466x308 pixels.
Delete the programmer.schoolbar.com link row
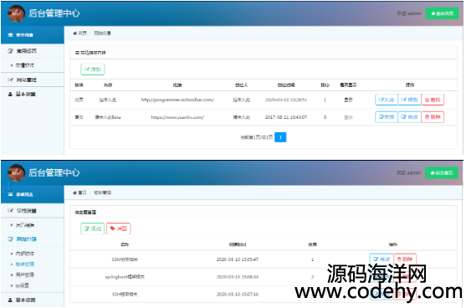click(433, 100)
